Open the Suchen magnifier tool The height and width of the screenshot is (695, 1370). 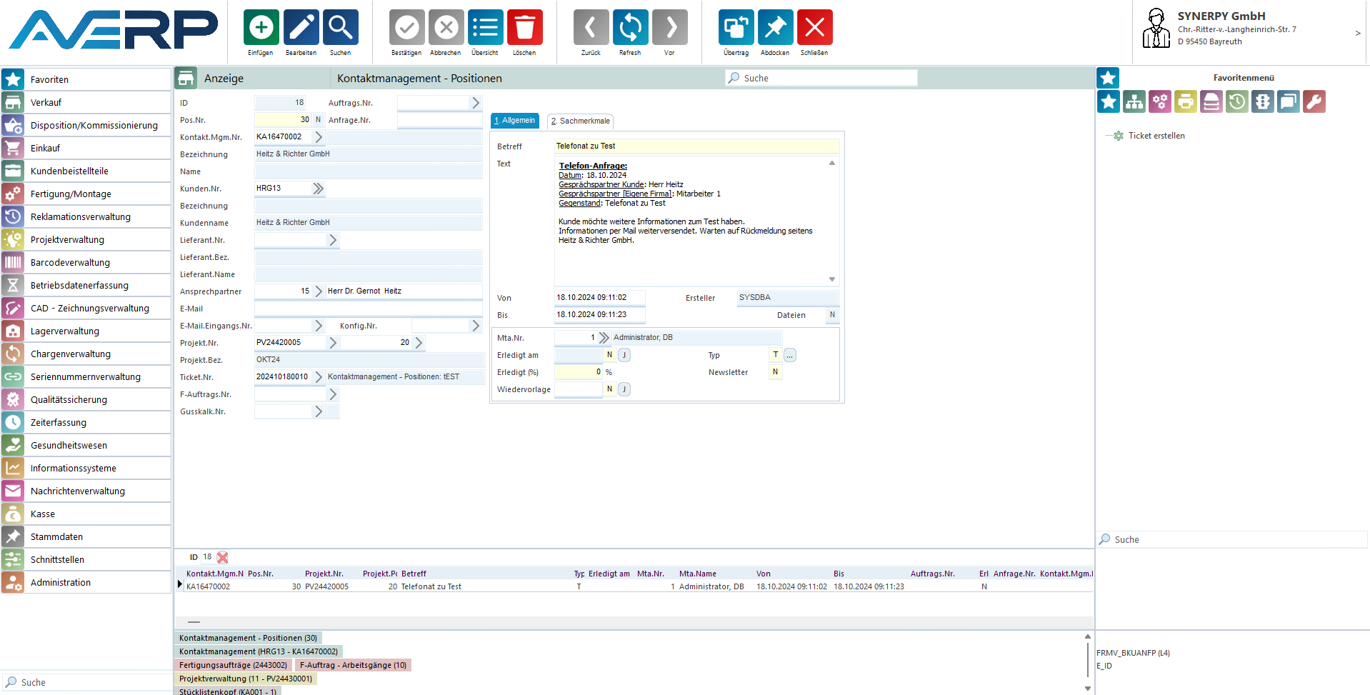click(340, 28)
